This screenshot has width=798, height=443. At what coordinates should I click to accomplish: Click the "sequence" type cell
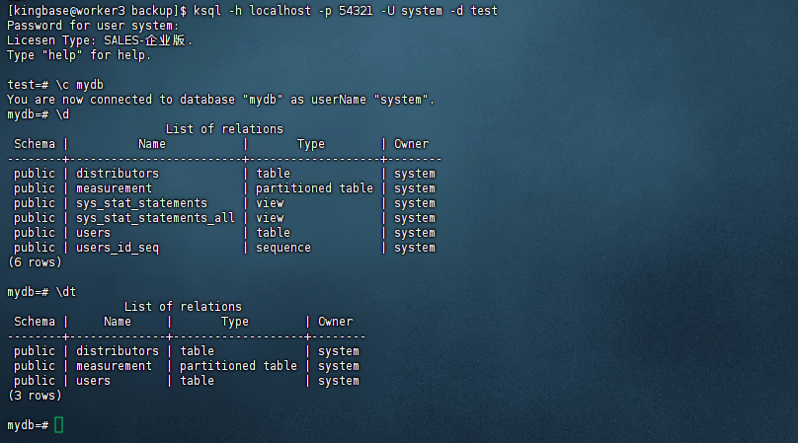pyautogui.click(x=283, y=248)
